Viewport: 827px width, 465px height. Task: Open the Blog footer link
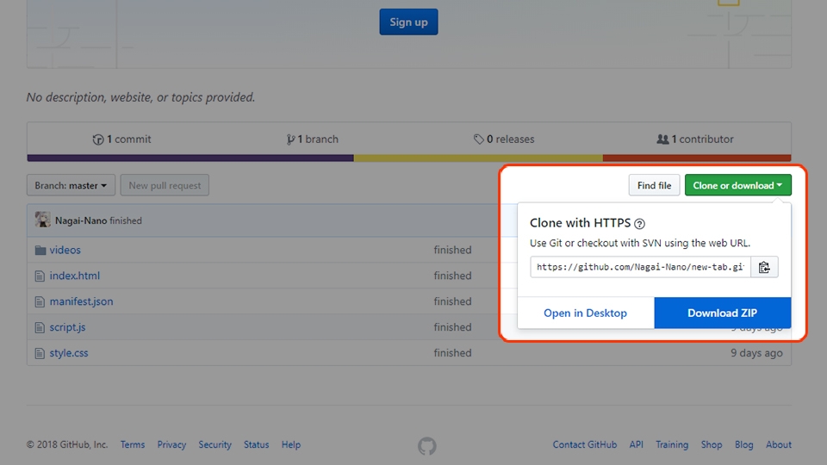point(743,444)
